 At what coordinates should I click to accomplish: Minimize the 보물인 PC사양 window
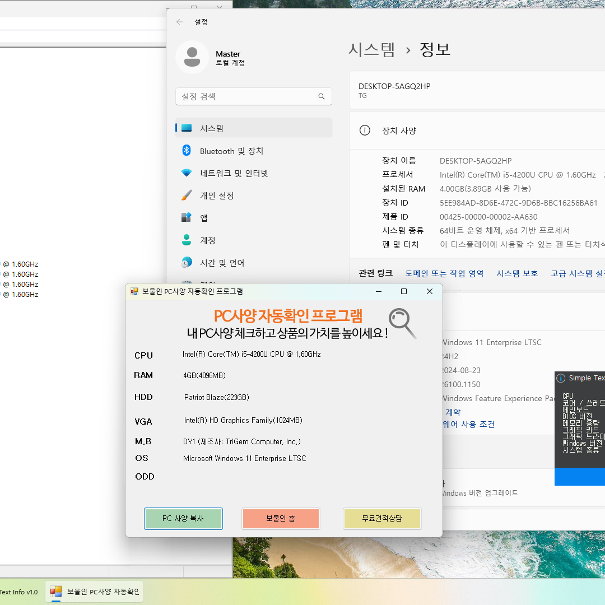379,291
